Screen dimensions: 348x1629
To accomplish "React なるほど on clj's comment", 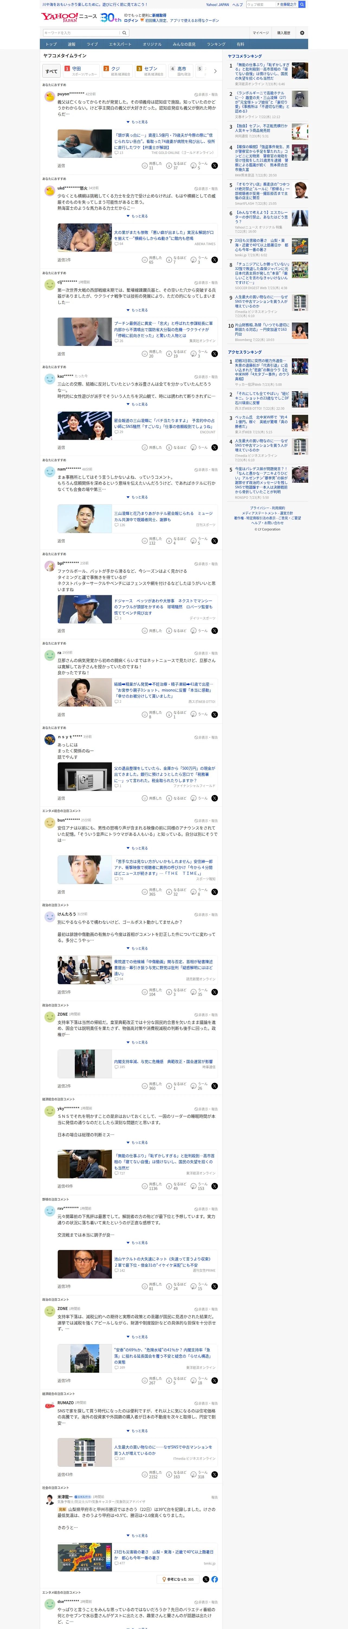I will click(x=176, y=353).
